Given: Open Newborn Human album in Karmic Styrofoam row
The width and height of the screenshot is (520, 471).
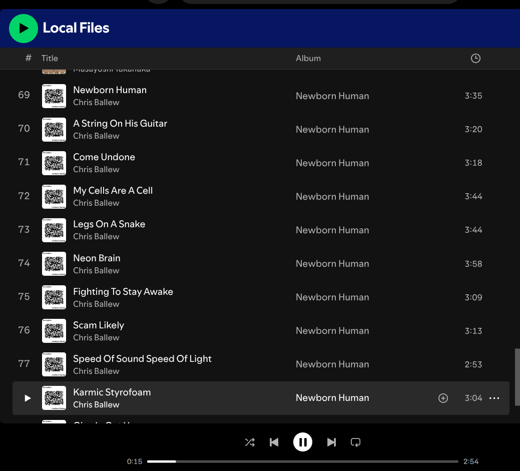Looking at the screenshot, I should (332, 398).
